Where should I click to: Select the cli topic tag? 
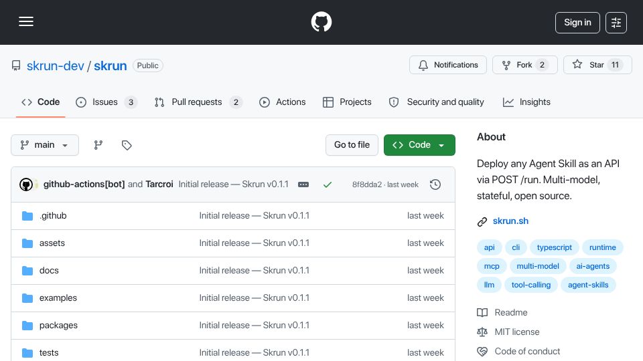516,247
